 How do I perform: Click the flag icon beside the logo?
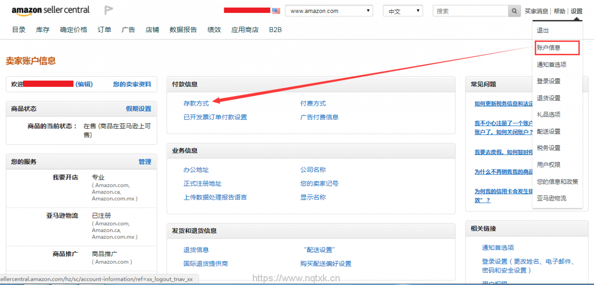[x=109, y=10]
